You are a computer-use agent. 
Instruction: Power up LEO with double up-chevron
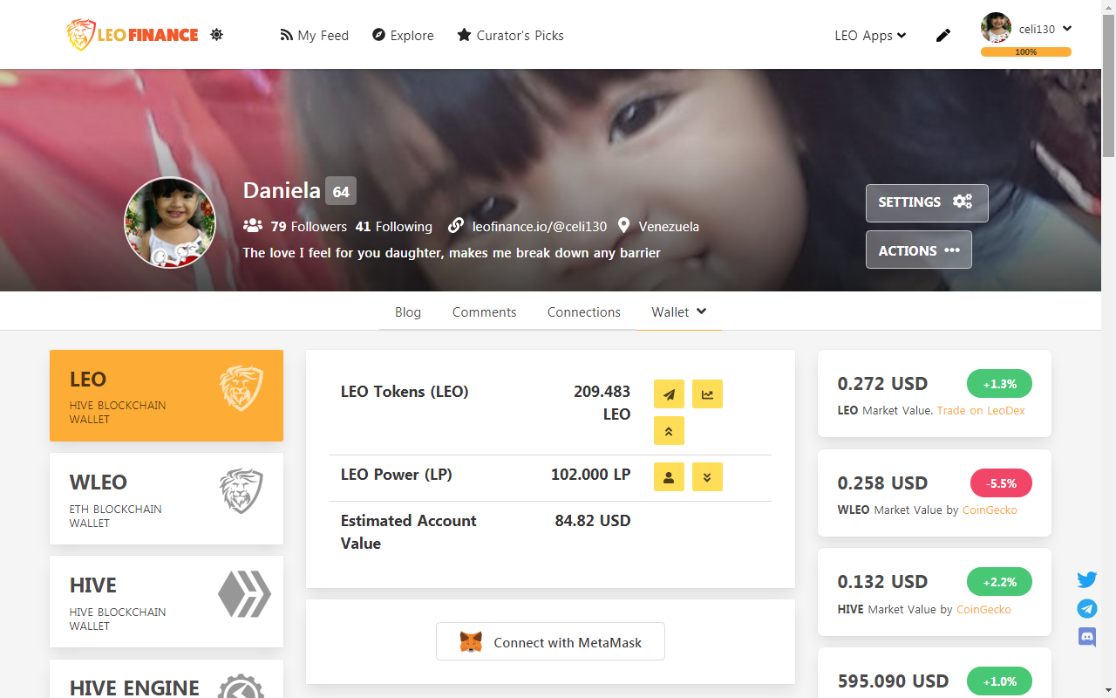[669, 431]
